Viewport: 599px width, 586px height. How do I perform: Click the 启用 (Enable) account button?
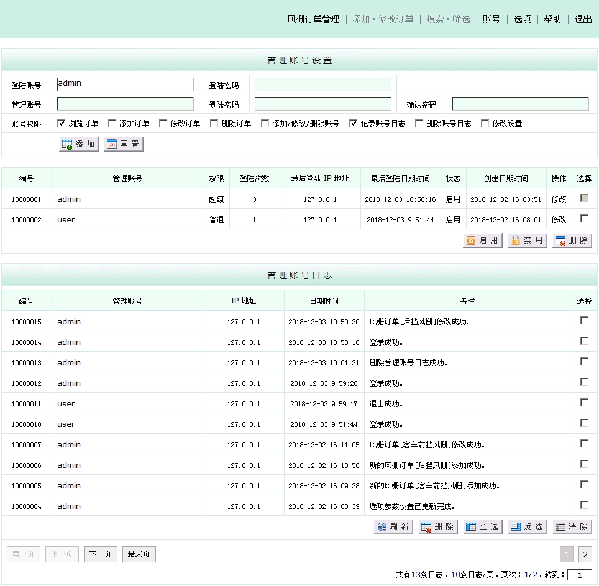click(x=482, y=240)
